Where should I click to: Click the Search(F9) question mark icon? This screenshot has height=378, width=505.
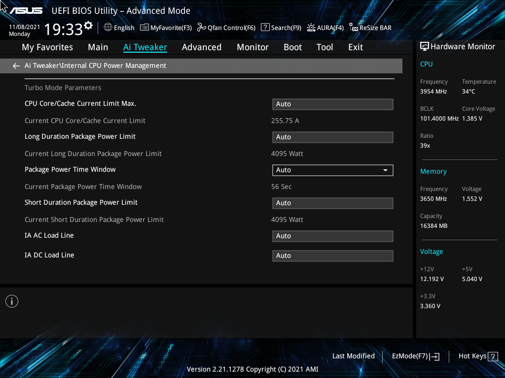pyautogui.click(x=265, y=28)
